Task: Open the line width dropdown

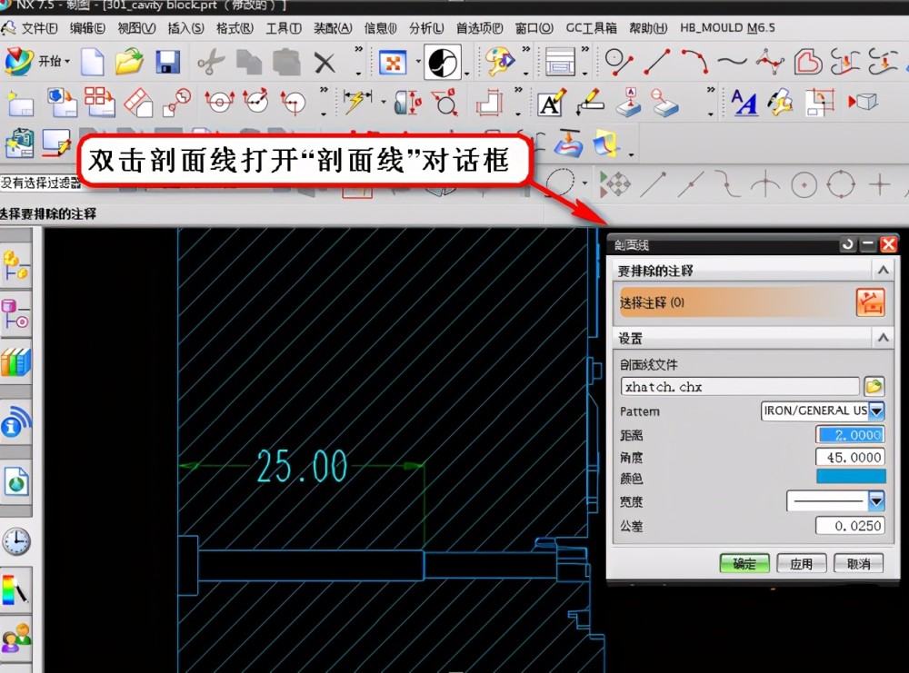Action: click(x=835, y=500)
